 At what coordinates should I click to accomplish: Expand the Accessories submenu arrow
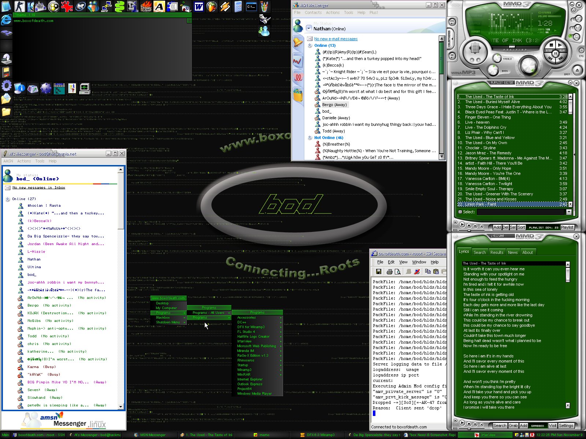(x=281, y=318)
